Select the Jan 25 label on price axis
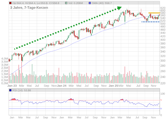 (113, 86)
